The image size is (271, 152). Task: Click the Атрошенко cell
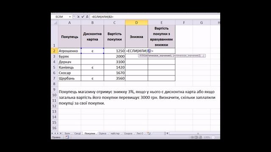(x=69, y=51)
